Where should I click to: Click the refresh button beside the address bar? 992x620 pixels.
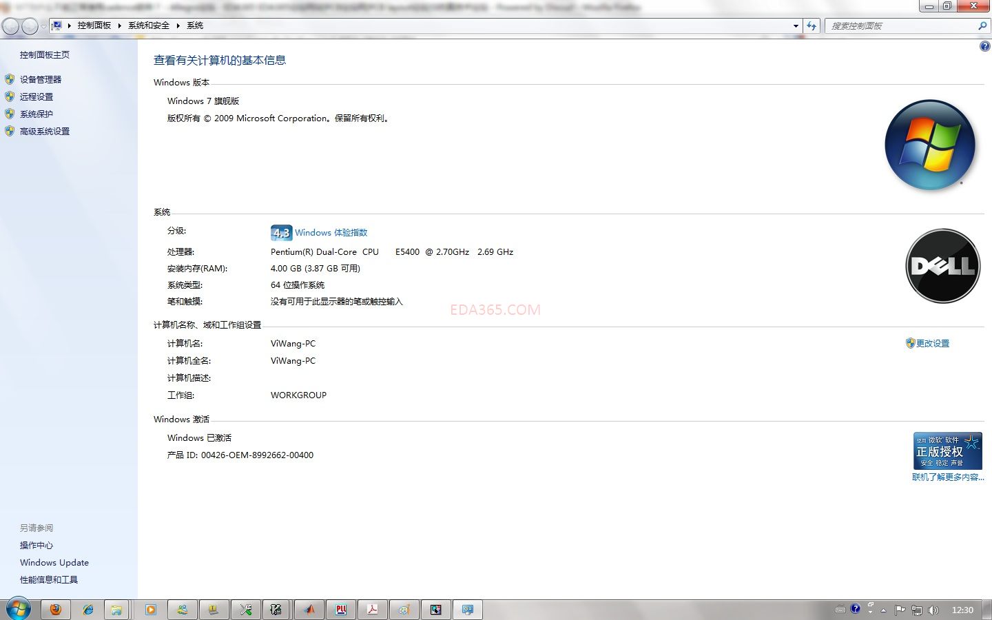click(812, 25)
